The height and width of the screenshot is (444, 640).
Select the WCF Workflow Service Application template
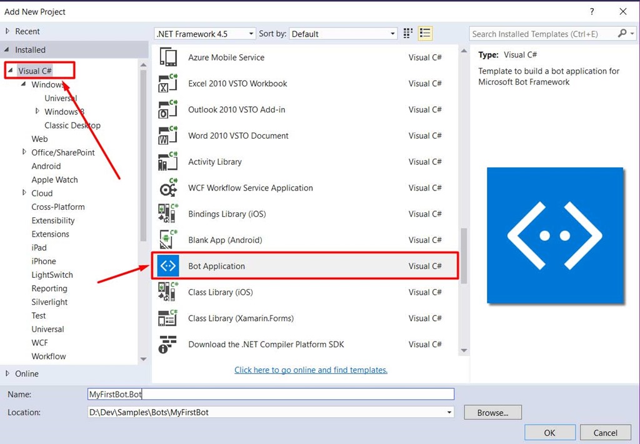[x=167, y=188]
